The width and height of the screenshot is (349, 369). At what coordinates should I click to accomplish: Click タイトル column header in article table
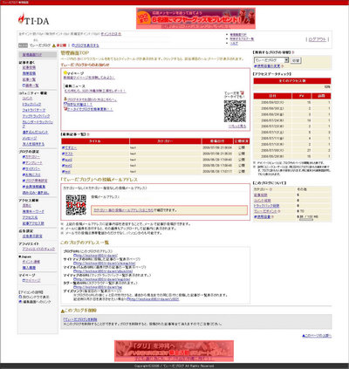tap(95, 141)
